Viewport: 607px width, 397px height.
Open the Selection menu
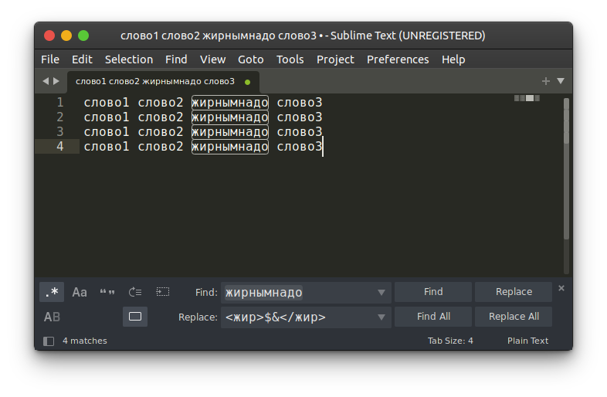tap(129, 59)
